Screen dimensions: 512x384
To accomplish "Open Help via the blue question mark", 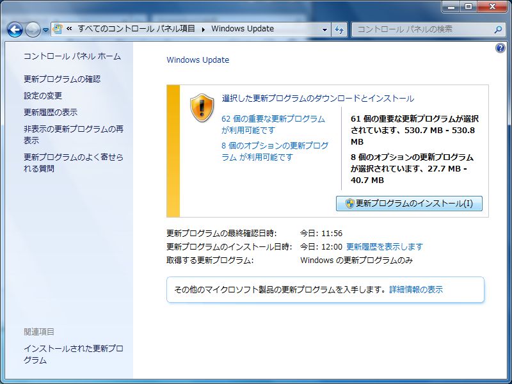I will (x=500, y=49).
